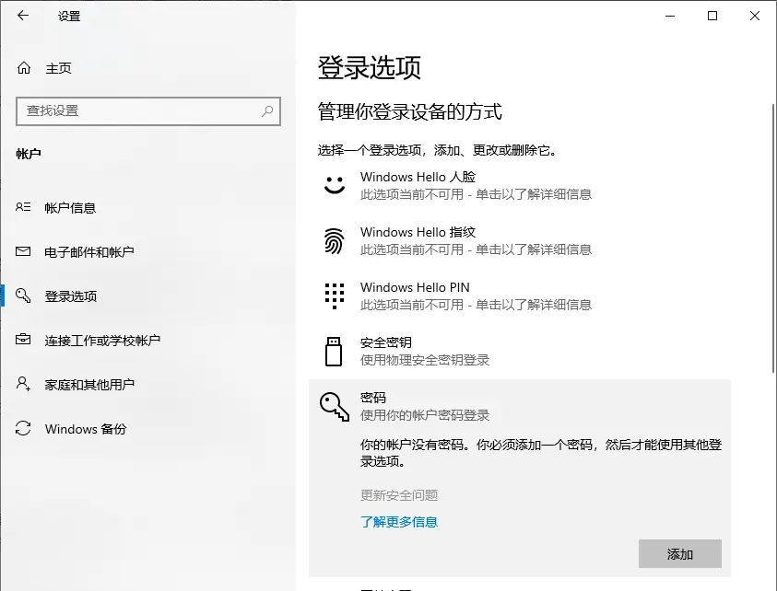This screenshot has width=777, height=591.
Task: Click the 帐户 section label
Action: click(29, 154)
